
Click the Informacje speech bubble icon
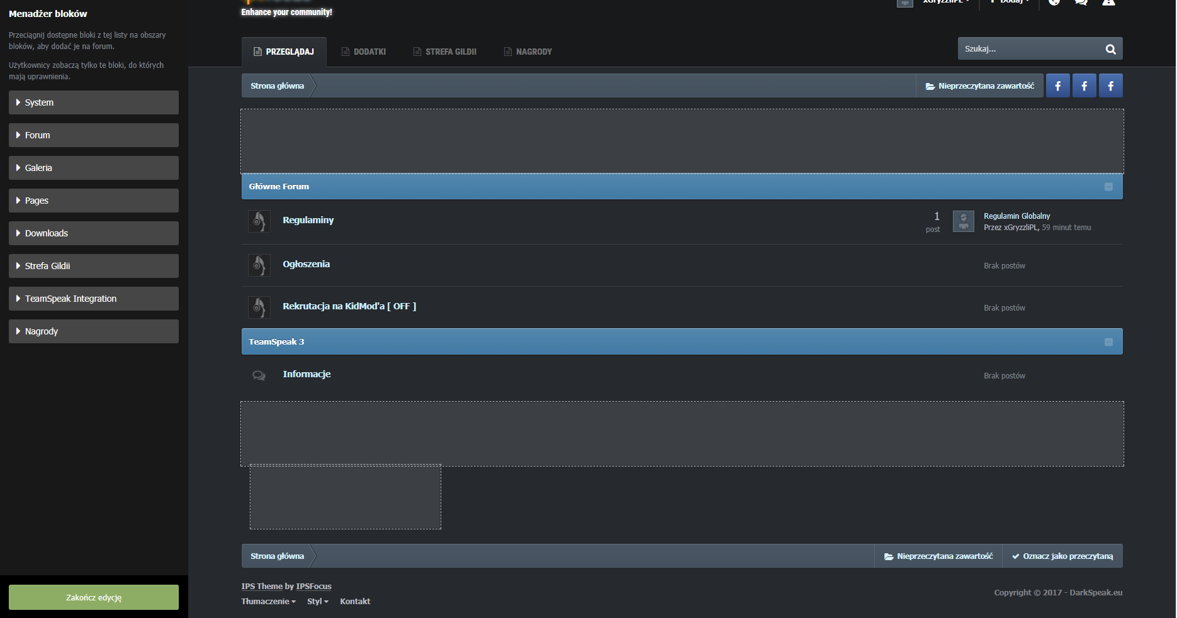point(259,375)
